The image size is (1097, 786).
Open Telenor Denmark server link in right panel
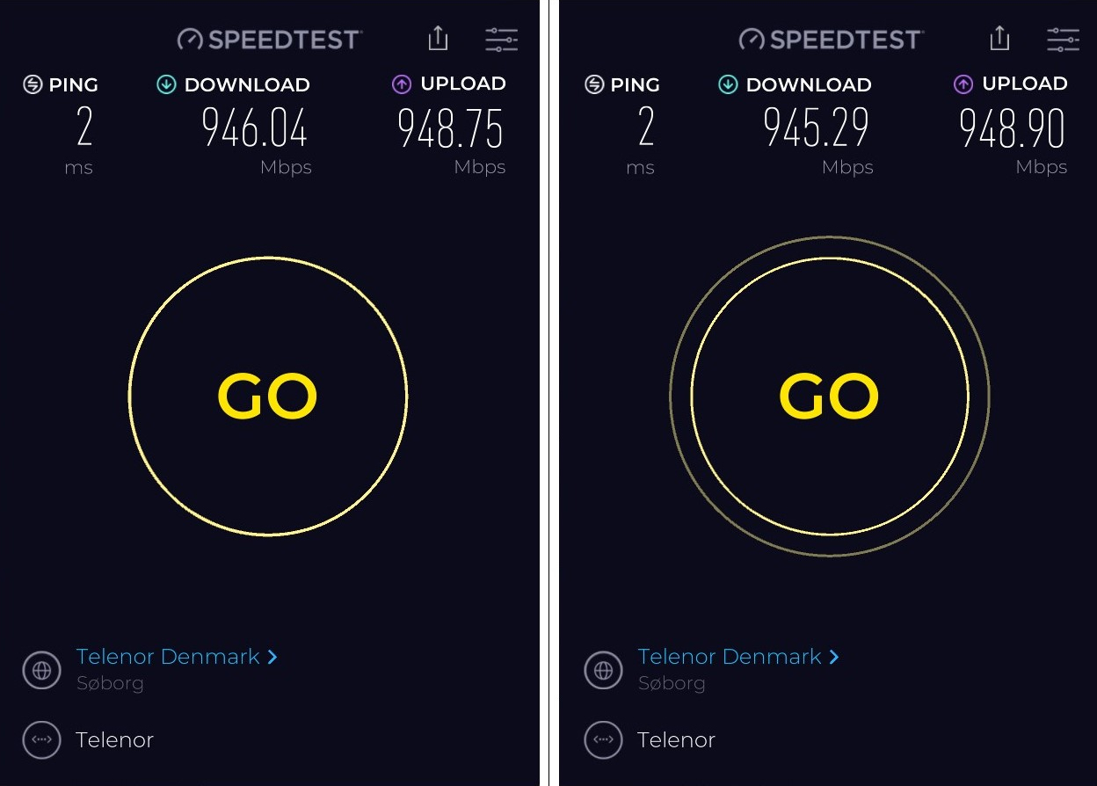point(730,657)
